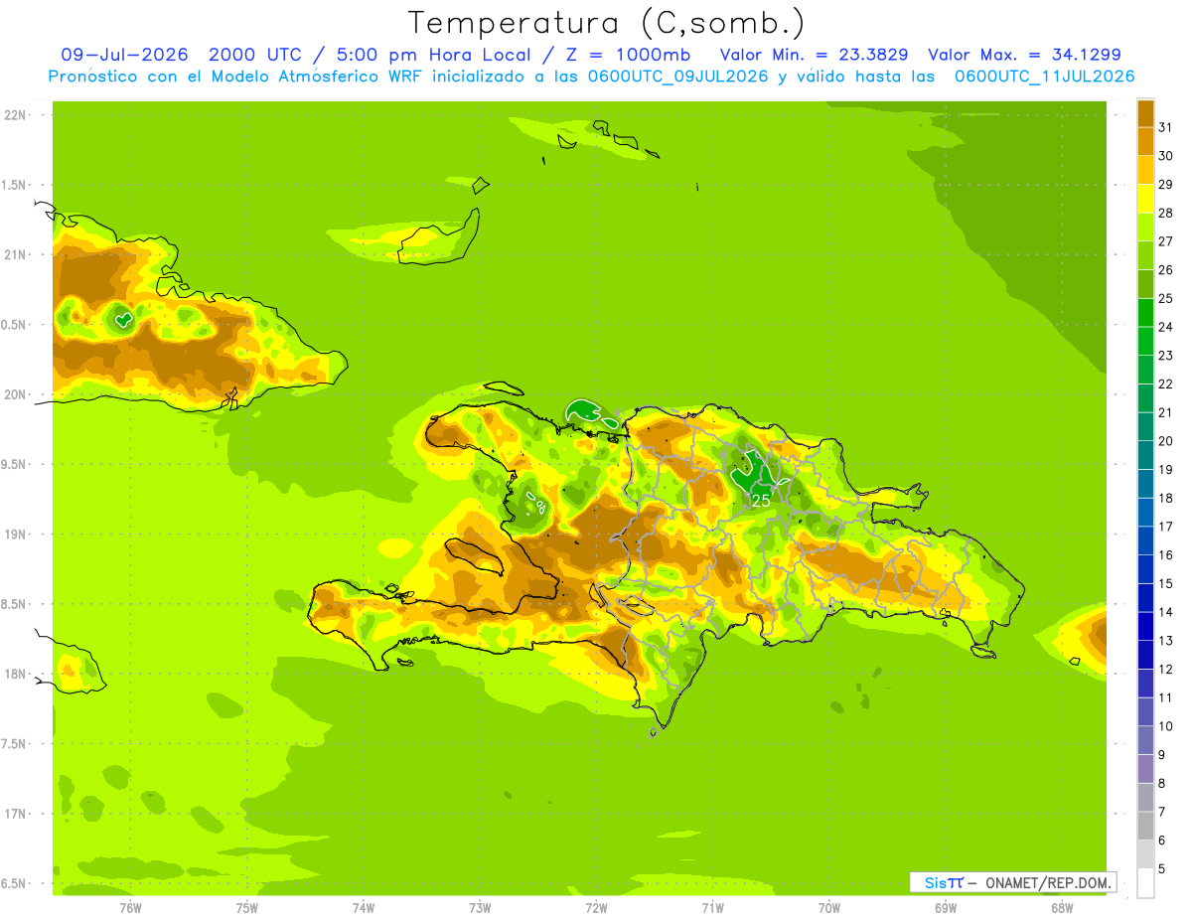
Task: Click the "25" contour label on map
Action: [x=761, y=501]
